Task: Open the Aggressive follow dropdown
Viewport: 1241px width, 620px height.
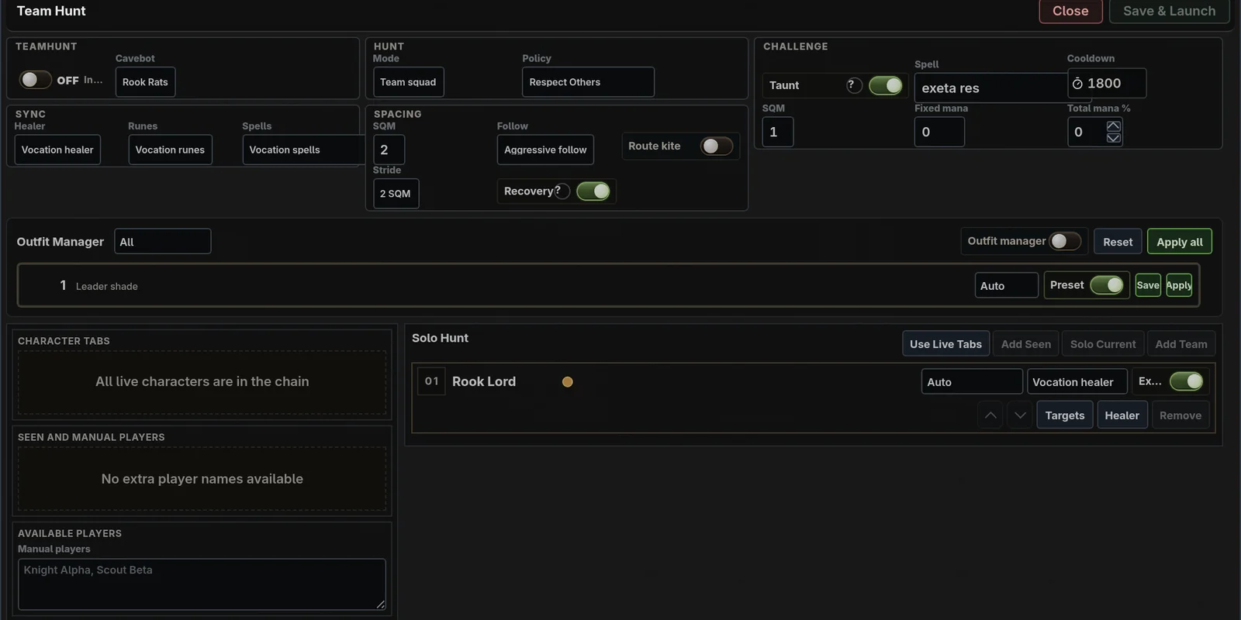Action: coord(545,150)
